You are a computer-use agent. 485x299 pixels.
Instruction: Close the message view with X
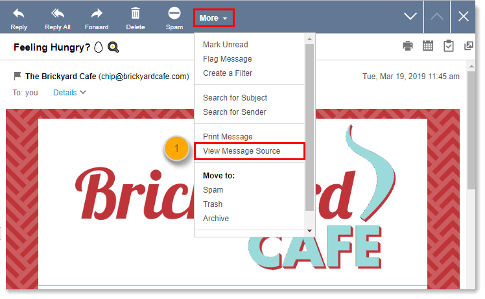[x=463, y=16]
